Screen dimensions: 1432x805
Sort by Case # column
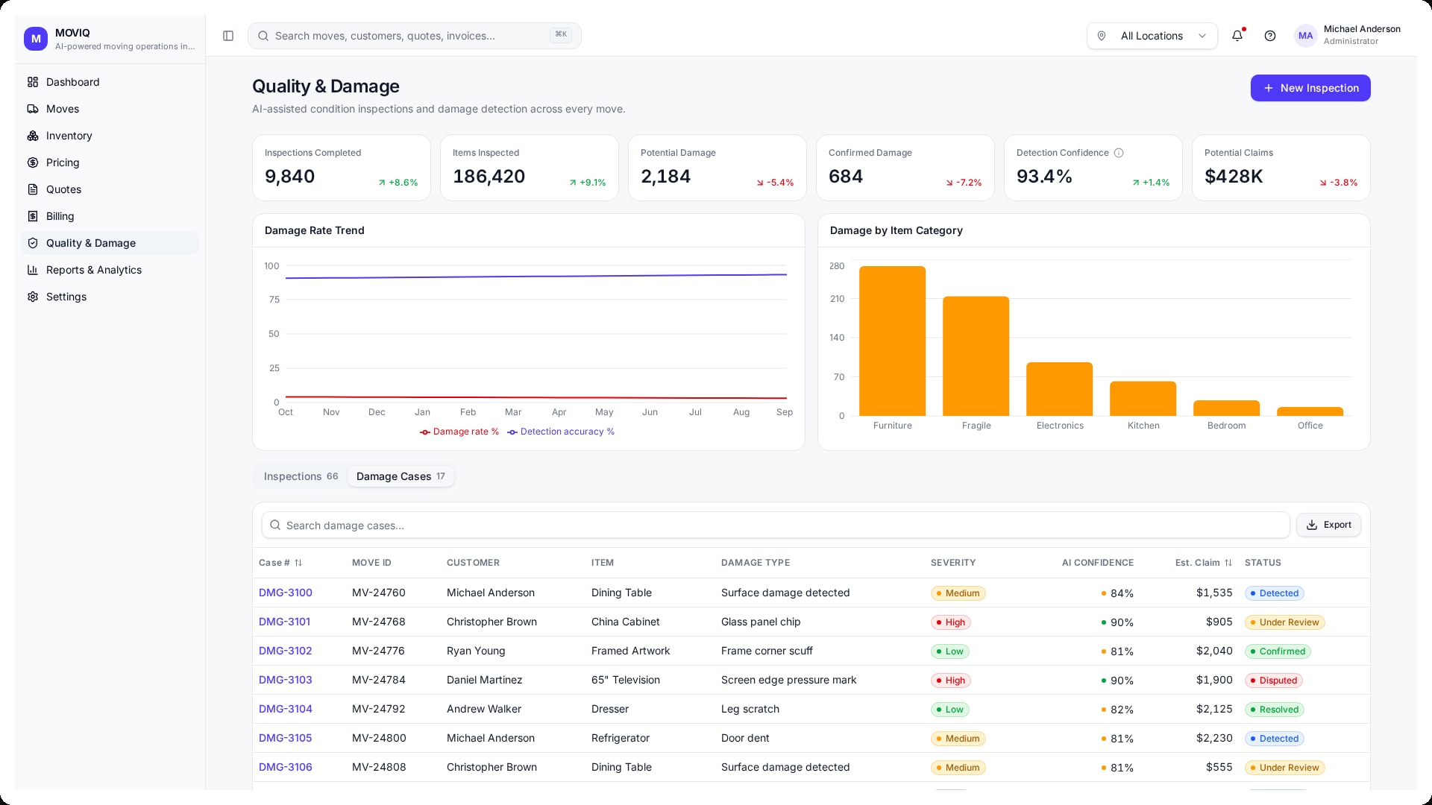point(280,563)
